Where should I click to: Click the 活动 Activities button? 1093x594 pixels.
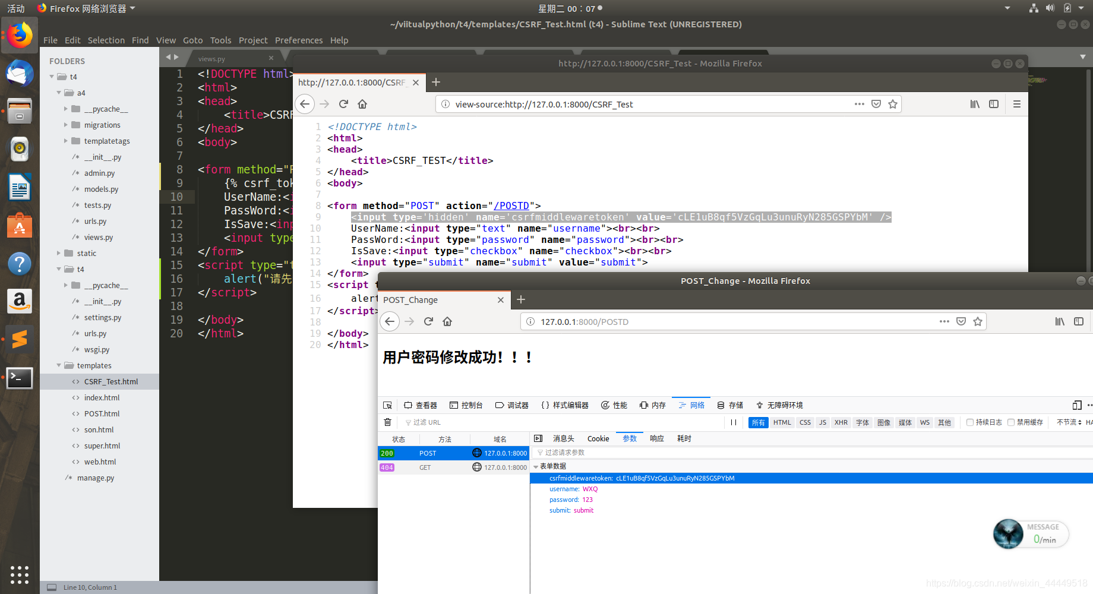click(16, 8)
